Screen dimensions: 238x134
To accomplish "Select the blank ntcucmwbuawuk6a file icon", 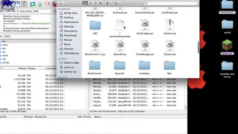I will click(120, 25).
